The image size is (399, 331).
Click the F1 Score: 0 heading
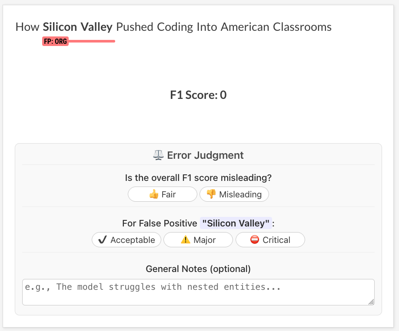coord(198,95)
